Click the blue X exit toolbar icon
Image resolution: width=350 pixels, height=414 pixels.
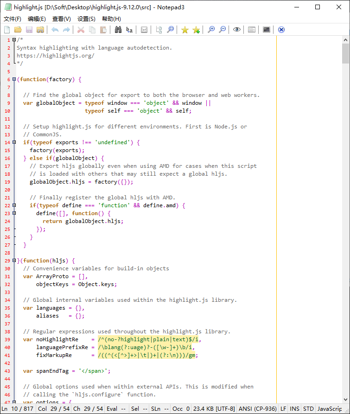tap(281, 30)
